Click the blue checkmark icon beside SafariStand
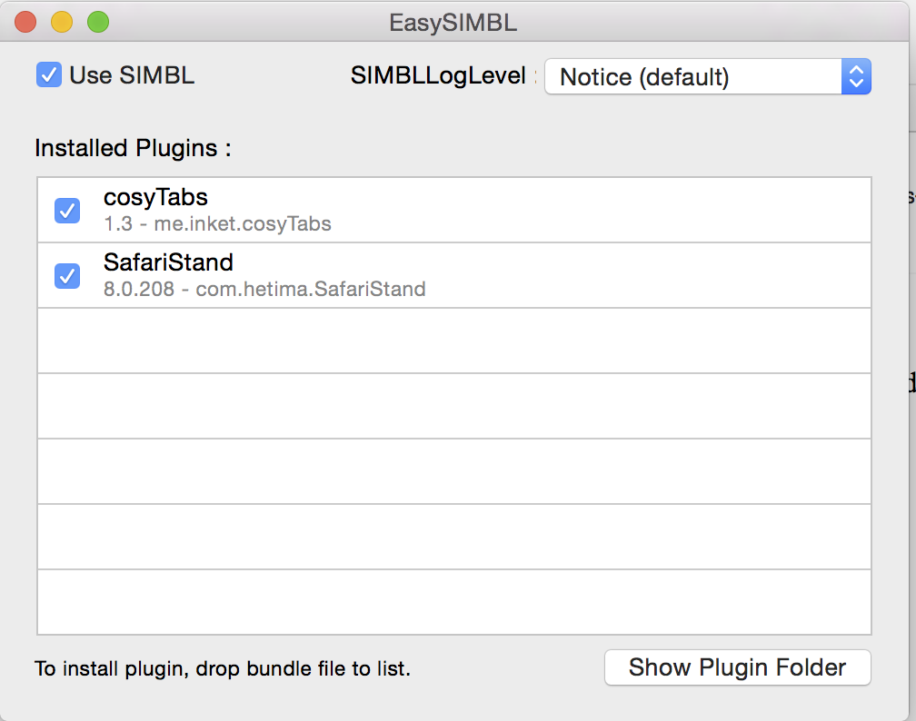The width and height of the screenshot is (916, 721). pyautogui.click(x=66, y=276)
